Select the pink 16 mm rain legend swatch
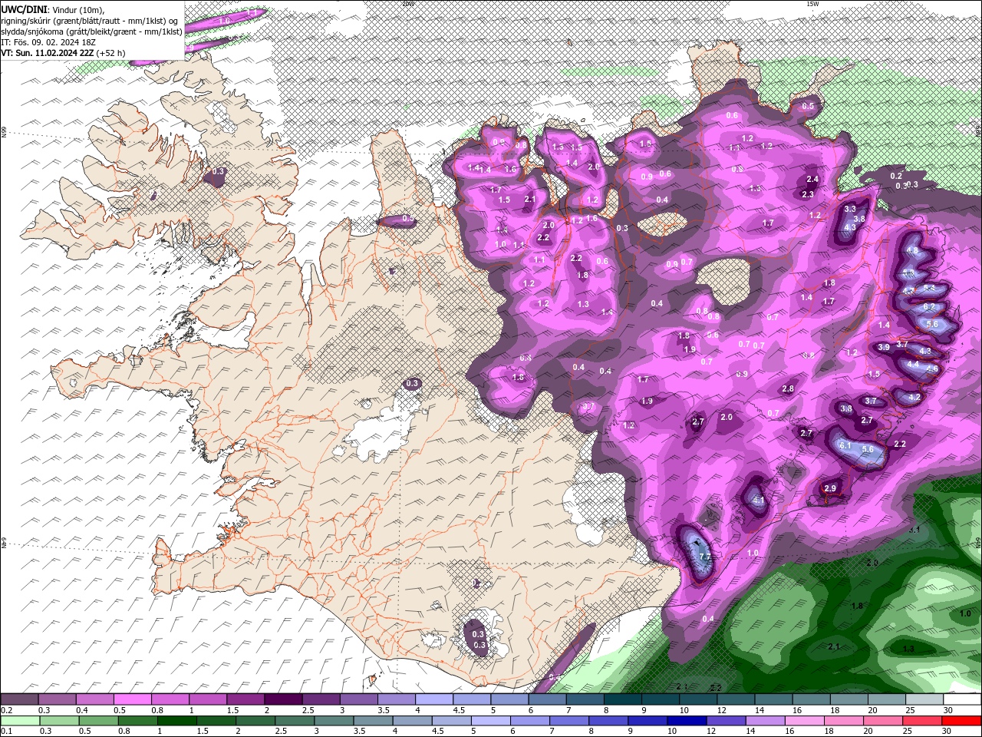Viewport: 982px width, 737px height. (x=805, y=721)
